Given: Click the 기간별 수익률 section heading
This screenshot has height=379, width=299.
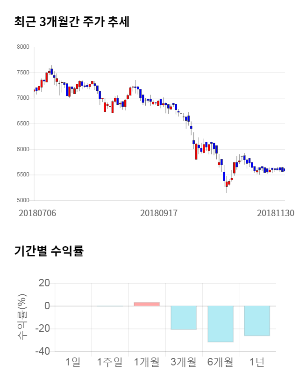Looking at the screenshot, I should pos(49,251).
